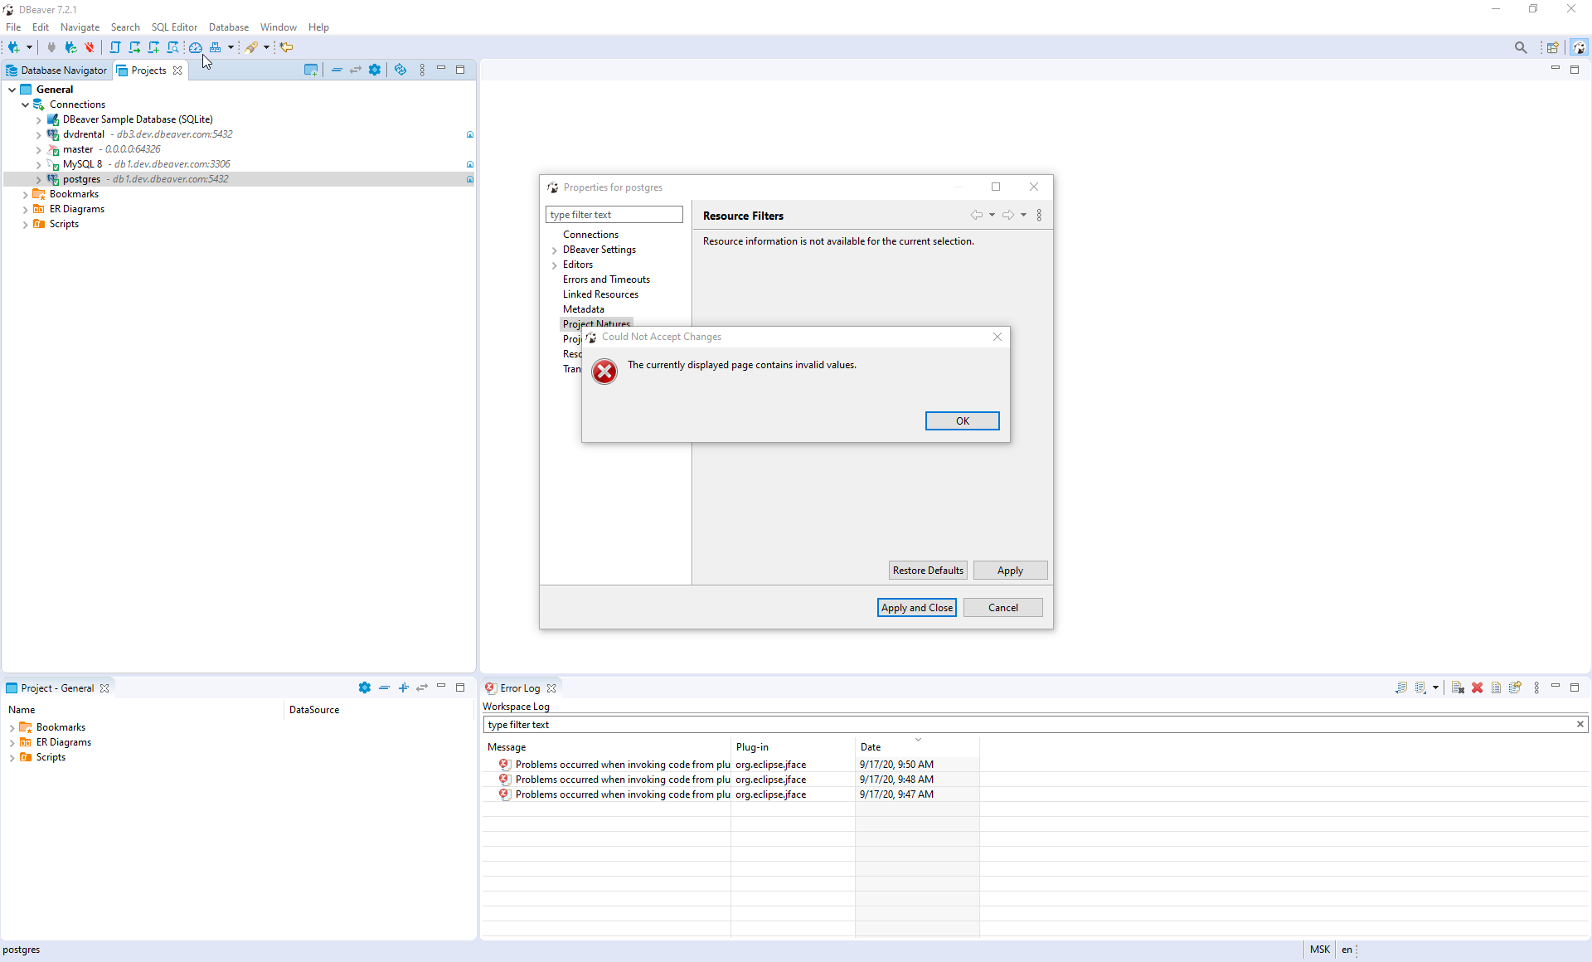Toggle the lock icon next to postgres connection
Image resolution: width=1592 pixels, height=962 pixels.
click(469, 179)
